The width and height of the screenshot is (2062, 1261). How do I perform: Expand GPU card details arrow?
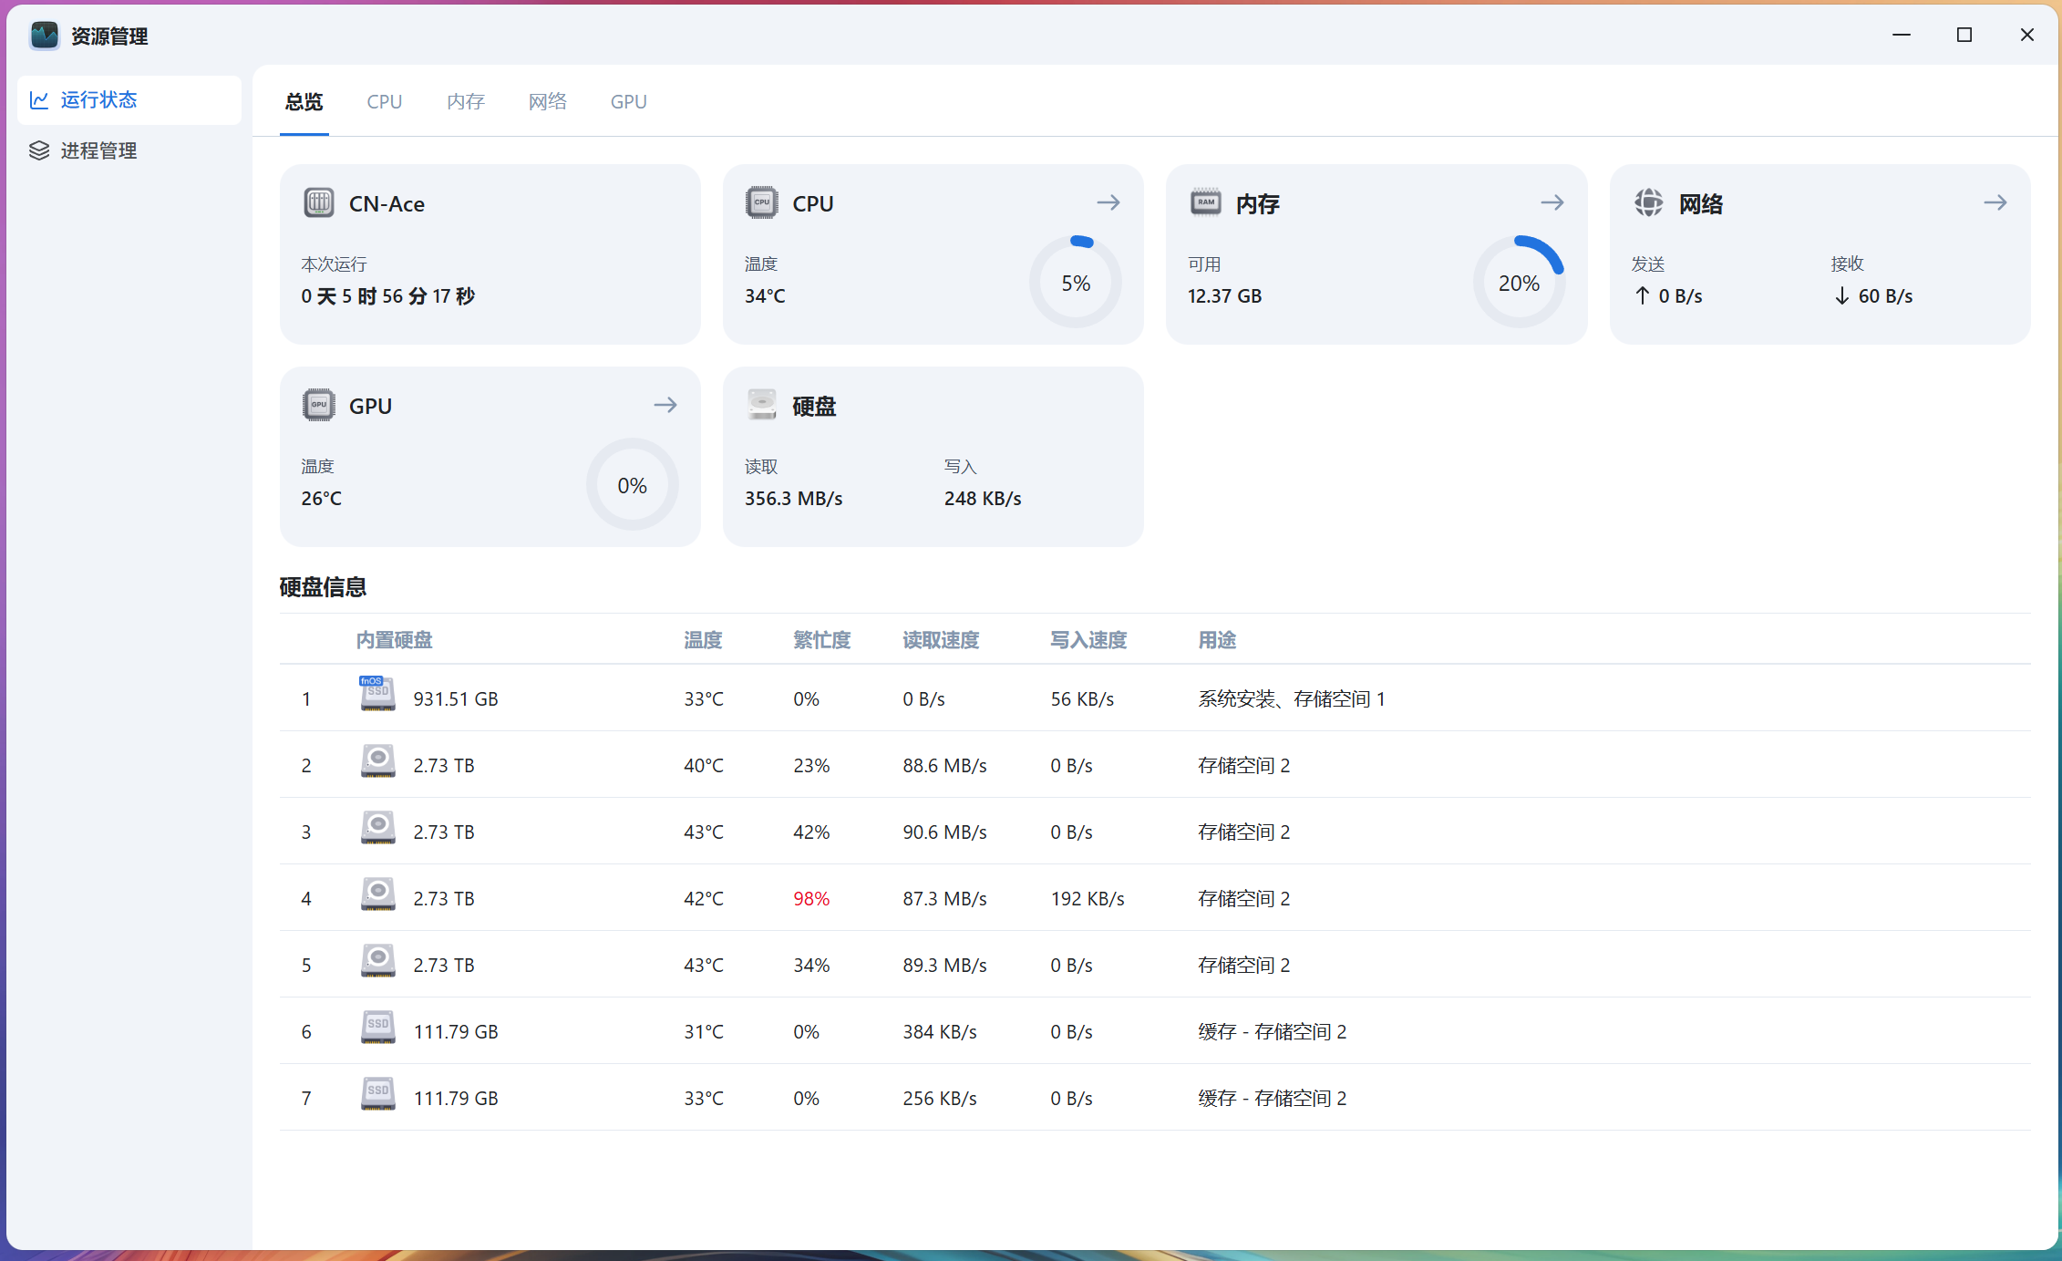coord(665,404)
